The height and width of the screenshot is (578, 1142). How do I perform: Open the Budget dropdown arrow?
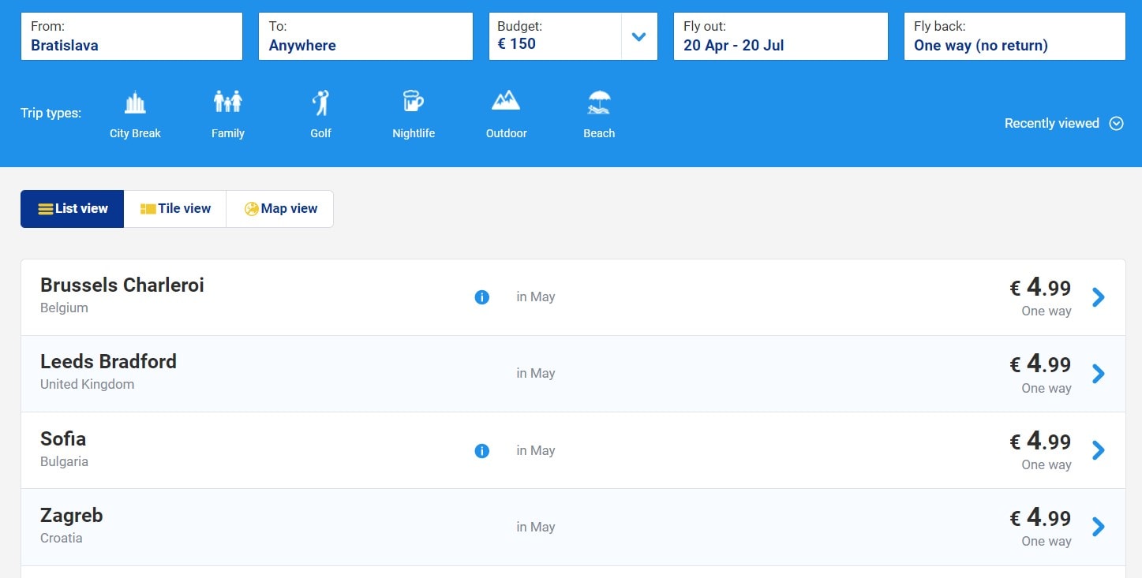pos(639,36)
